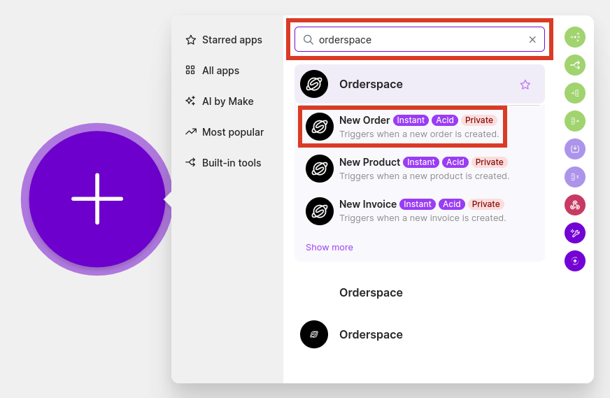Screen dimensions: 610x398
Task: Open the Orderspace entry without an icon
Action: tap(420, 292)
